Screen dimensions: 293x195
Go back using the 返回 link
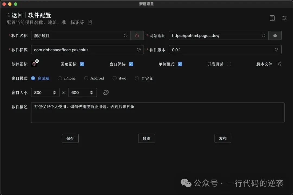[15, 15]
